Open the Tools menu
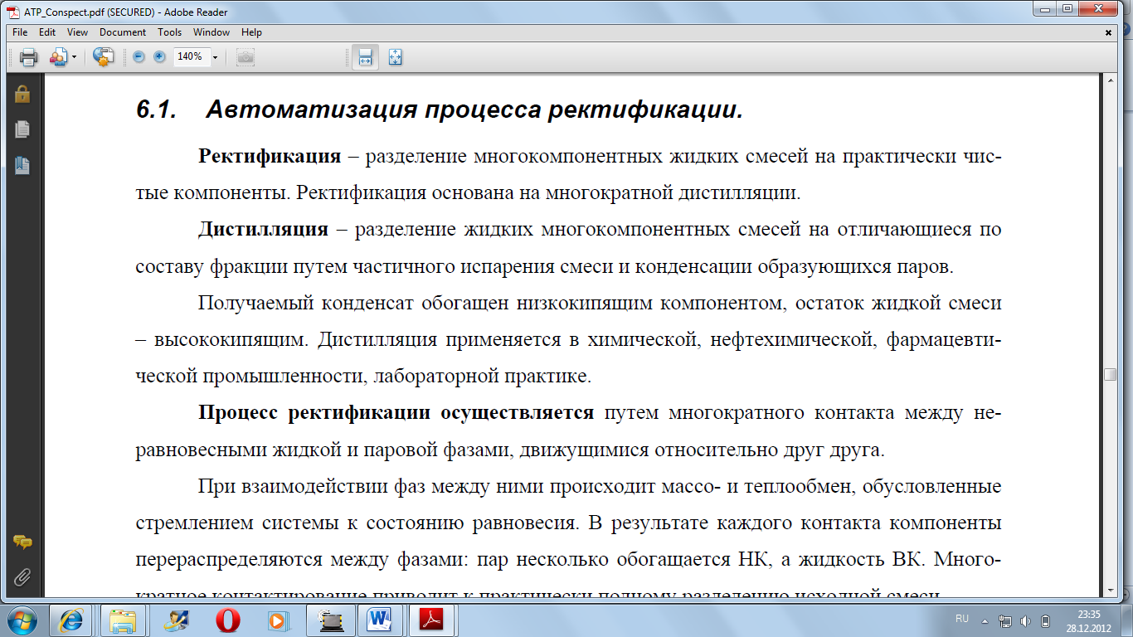 [x=170, y=32]
